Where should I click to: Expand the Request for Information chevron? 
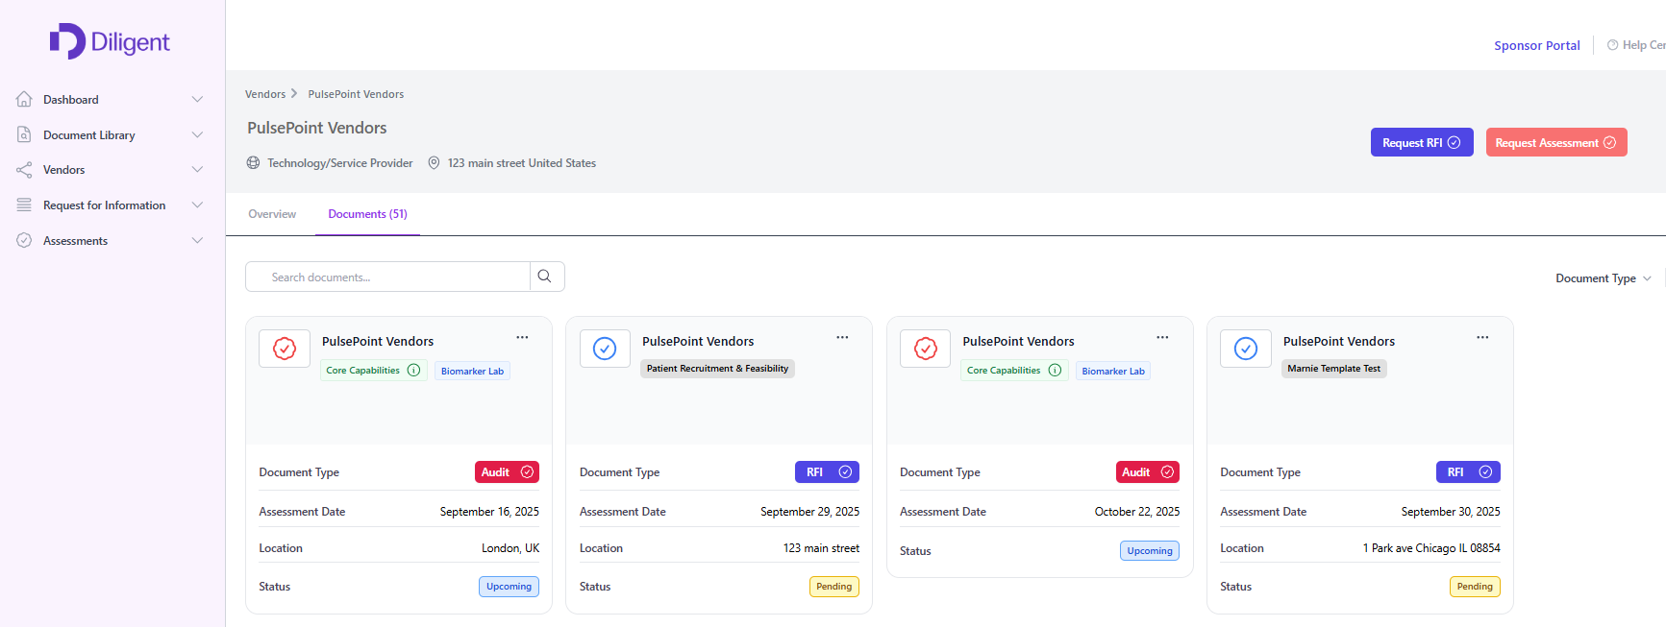click(x=197, y=205)
